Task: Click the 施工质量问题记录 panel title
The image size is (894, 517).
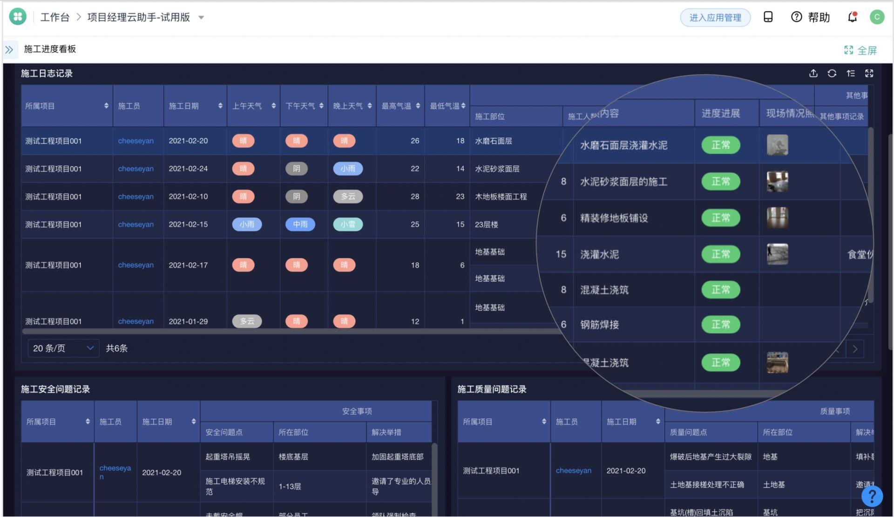Action: click(x=492, y=389)
